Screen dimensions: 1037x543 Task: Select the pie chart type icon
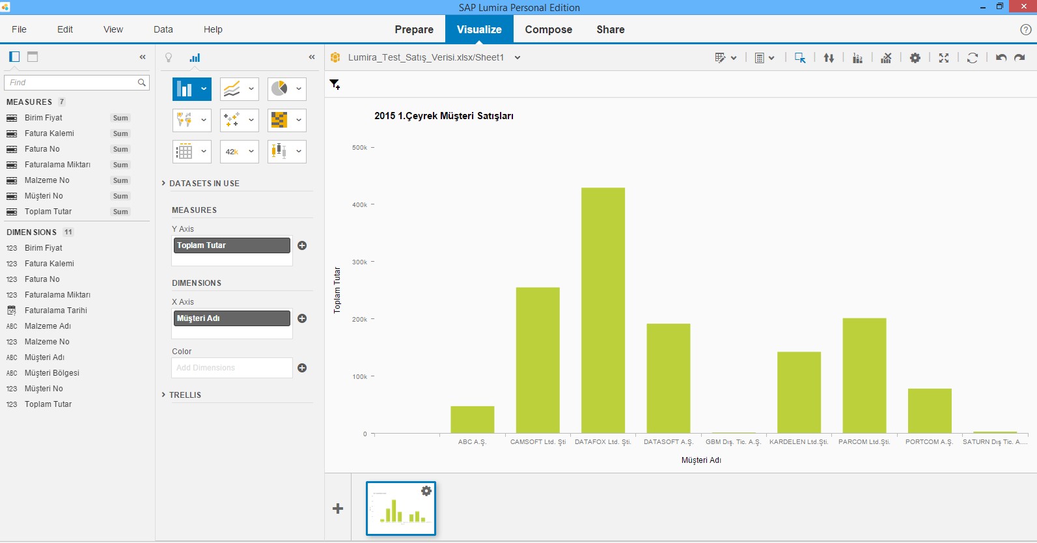[279, 89]
